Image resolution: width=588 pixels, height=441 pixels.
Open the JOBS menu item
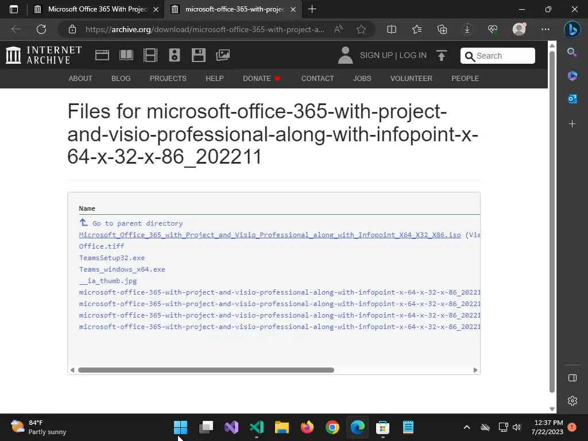[362, 78]
